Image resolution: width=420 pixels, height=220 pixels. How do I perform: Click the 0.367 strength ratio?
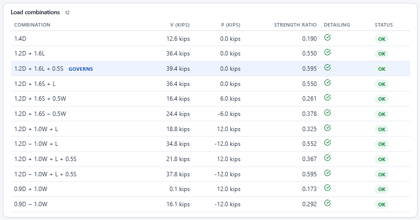[309, 159]
